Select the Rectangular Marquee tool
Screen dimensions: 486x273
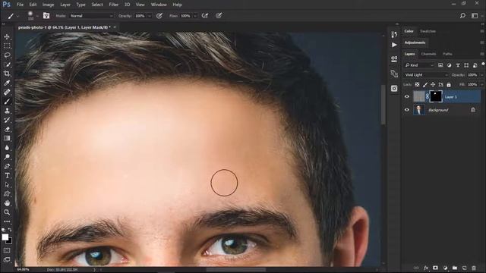pyautogui.click(x=7, y=46)
